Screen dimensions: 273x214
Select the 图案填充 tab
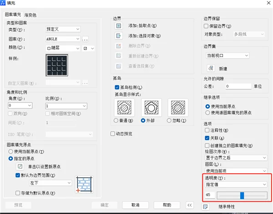(x=13, y=15)
